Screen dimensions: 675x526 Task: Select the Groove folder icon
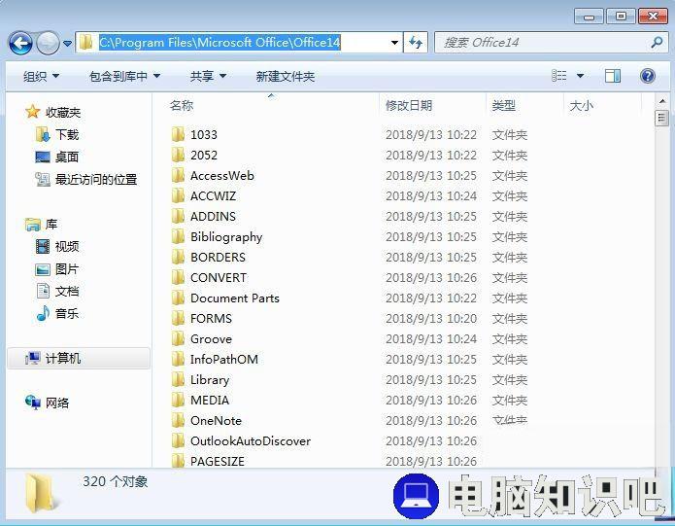coord(178,338)
